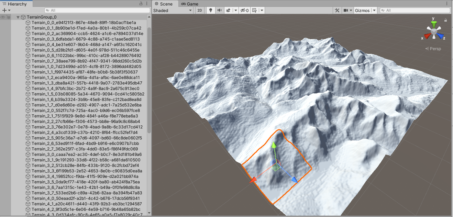Toggle TerrainGroup_0 pickability hand icon
453x217 pixels.
[x=8, y=17]
